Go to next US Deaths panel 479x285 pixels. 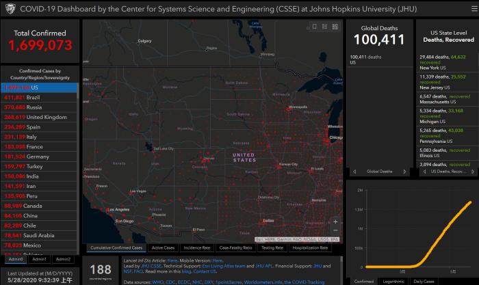(x=473, y=172)
